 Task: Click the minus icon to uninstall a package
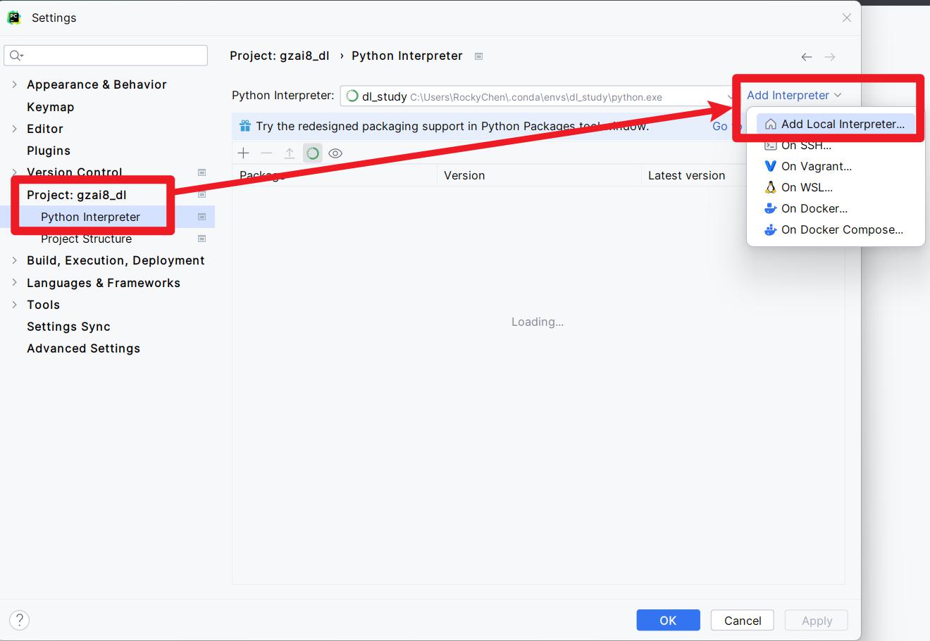pos(266,153)
